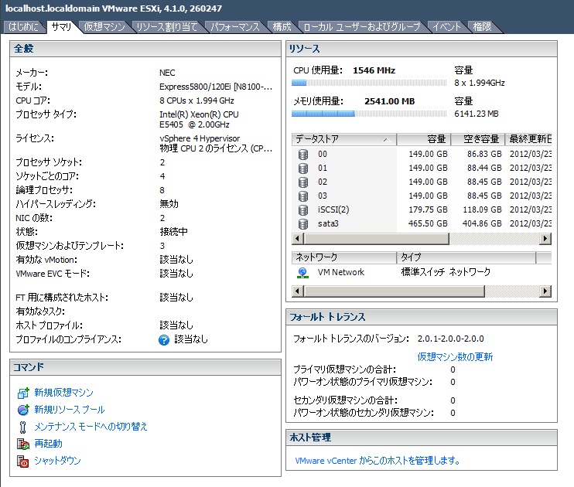The height and width of the screenshot is (487, 574).
Task: Select the sata3 datastore name
Action: tap(328, 223)
